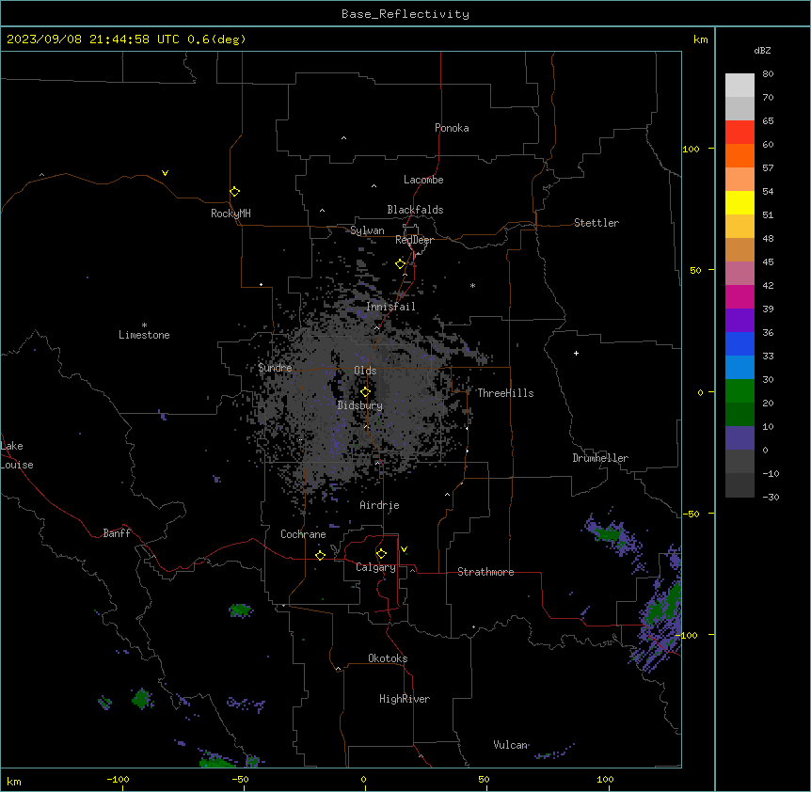The height and width of the screenshot is (792, 811).
Task: Click the Vulcan label
Action: pyautogui.click(x=511, y=745)
